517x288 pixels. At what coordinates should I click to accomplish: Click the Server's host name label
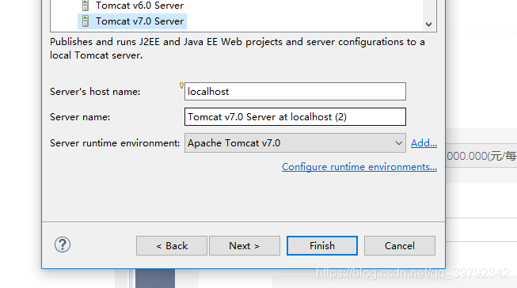point(95,92)
